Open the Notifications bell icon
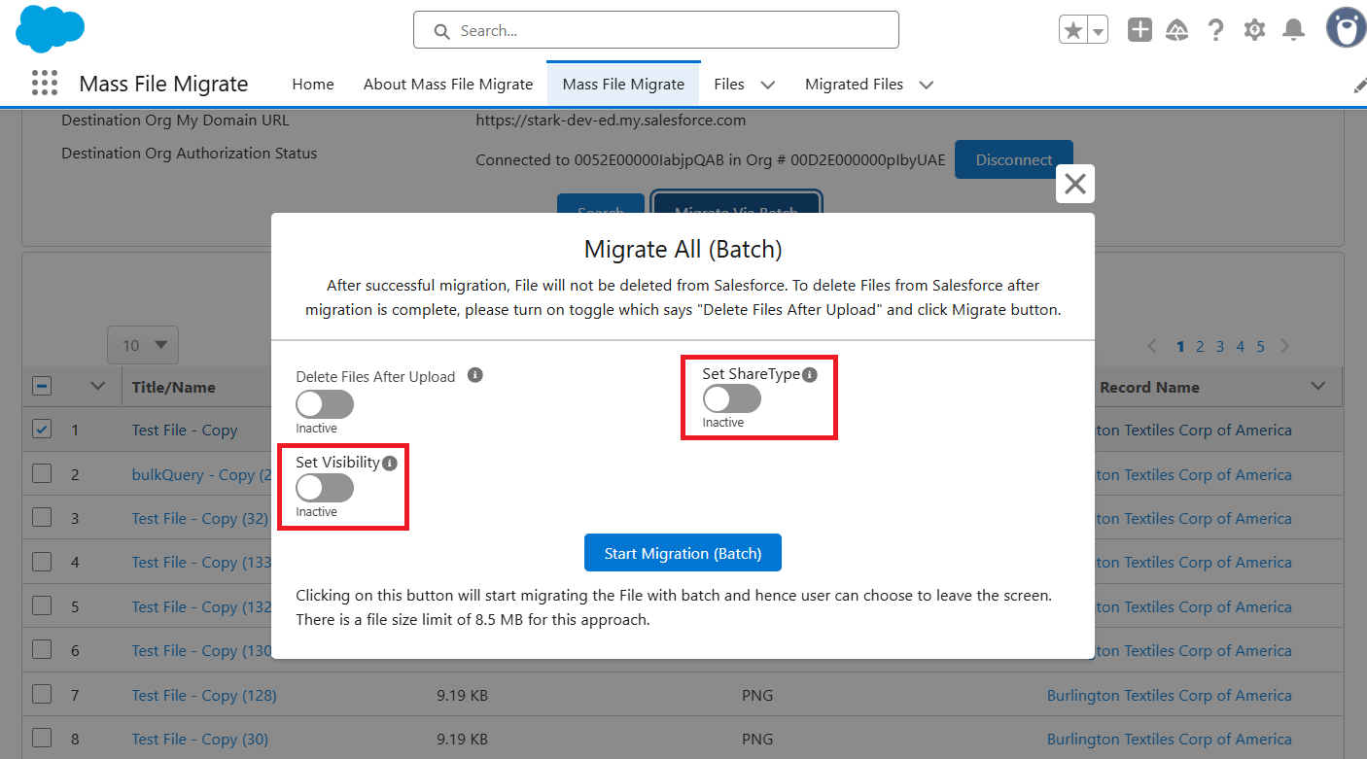This screenshot has height=759, width=1367. 1293,30
